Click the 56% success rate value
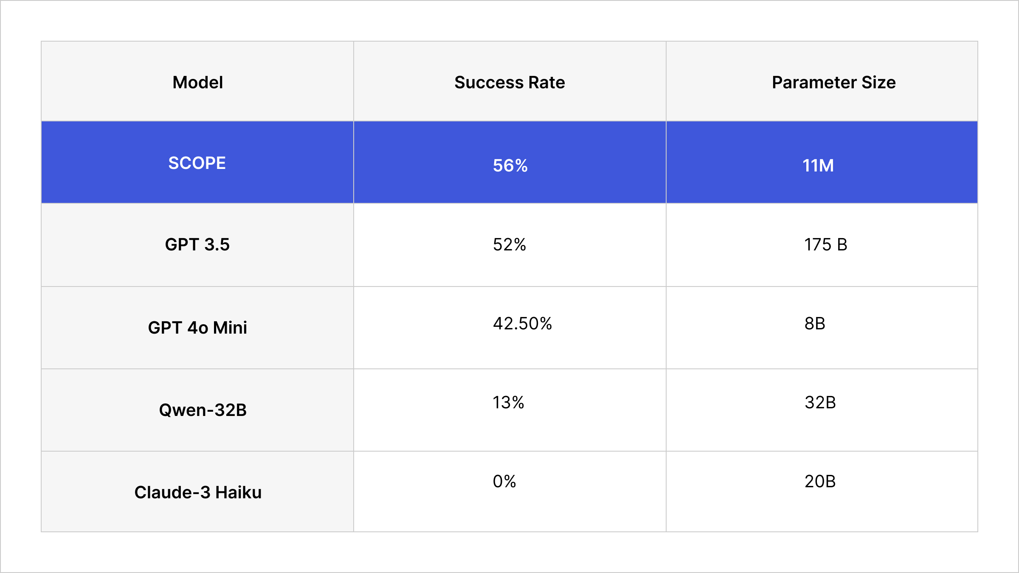This screenshot has width=1019, height=573. [510, 166]
